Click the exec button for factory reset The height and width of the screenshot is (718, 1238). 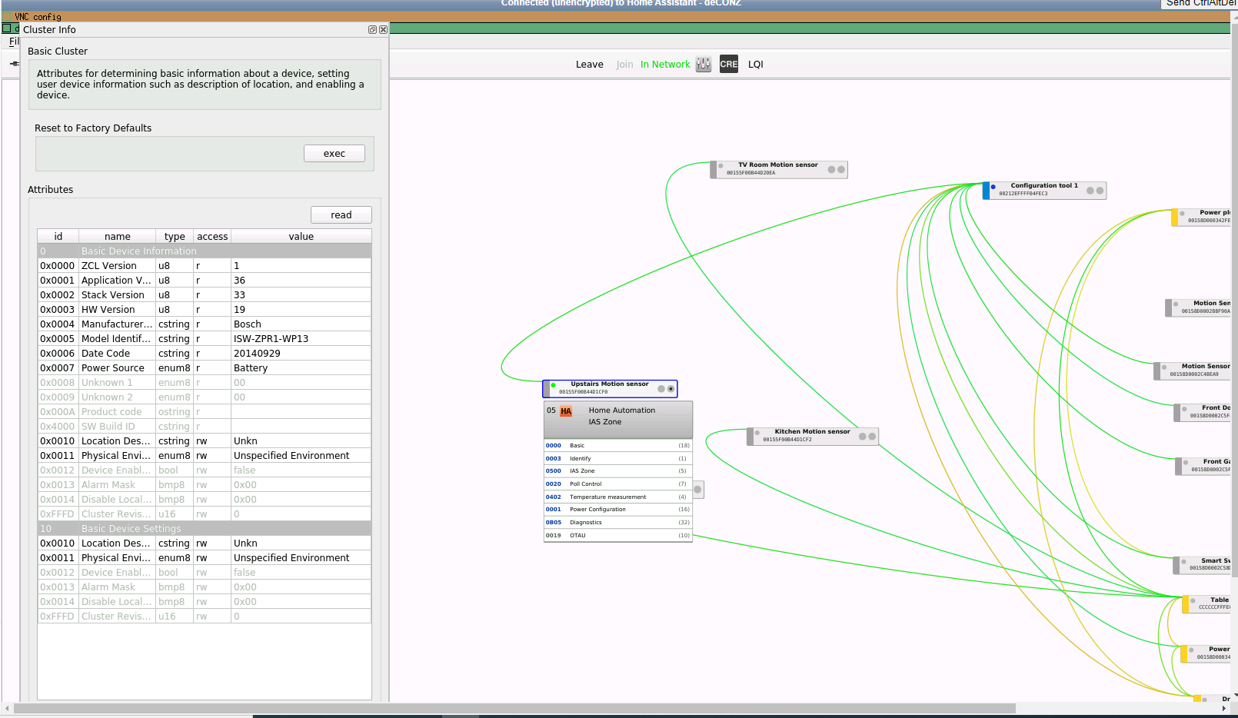[x=334, y=154]
